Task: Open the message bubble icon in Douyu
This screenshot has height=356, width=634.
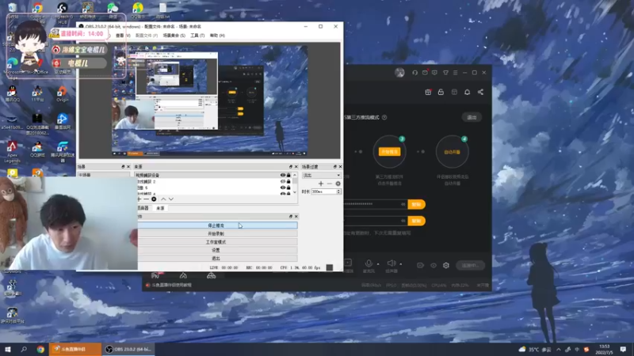Action: [434, 73]
